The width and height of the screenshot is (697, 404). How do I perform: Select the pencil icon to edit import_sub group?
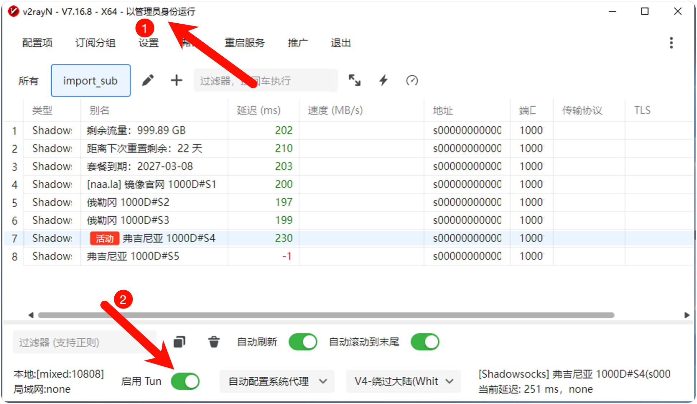tap(148, 80)
